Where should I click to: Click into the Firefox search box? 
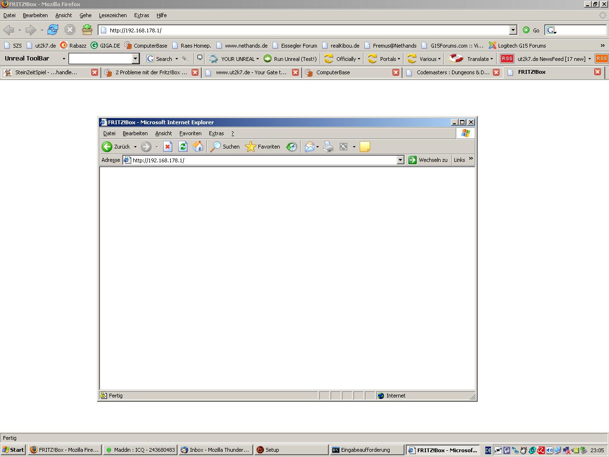581,30
